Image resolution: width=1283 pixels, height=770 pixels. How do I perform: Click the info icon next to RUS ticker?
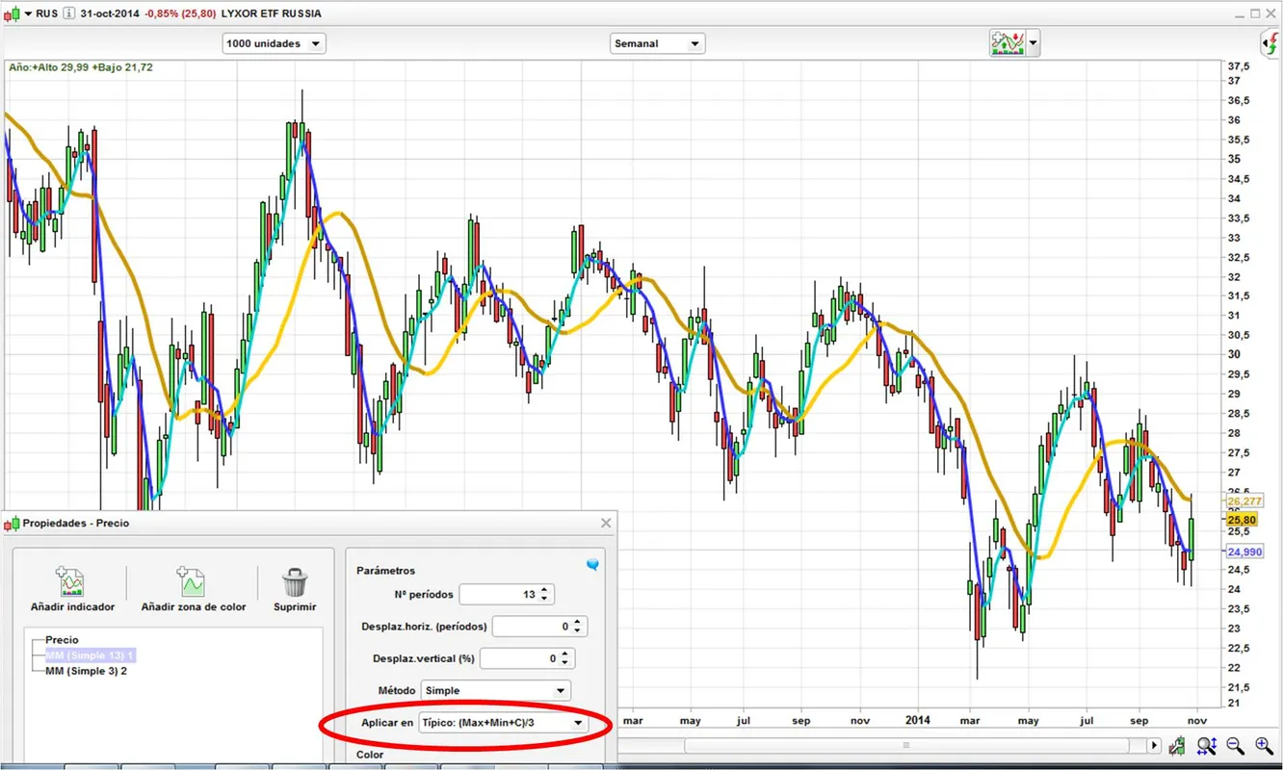(68, 13)
